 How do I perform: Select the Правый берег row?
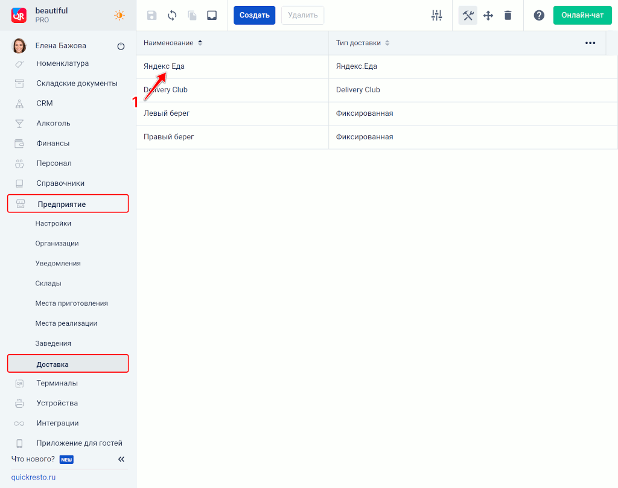(377, 137)
